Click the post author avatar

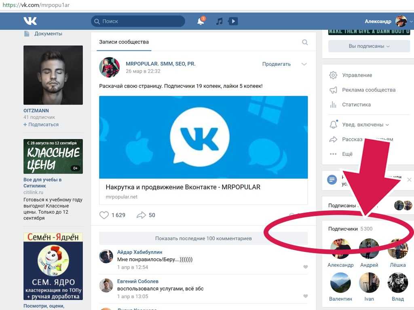pyautogui.click(x=109, y=67)
